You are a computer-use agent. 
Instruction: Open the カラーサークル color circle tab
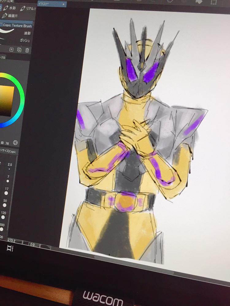click(x=3, y=58)
